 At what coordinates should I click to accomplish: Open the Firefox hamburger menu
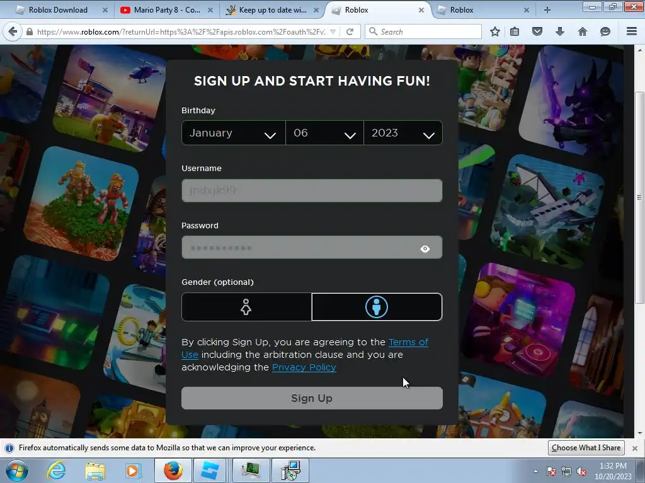point(632,31)
